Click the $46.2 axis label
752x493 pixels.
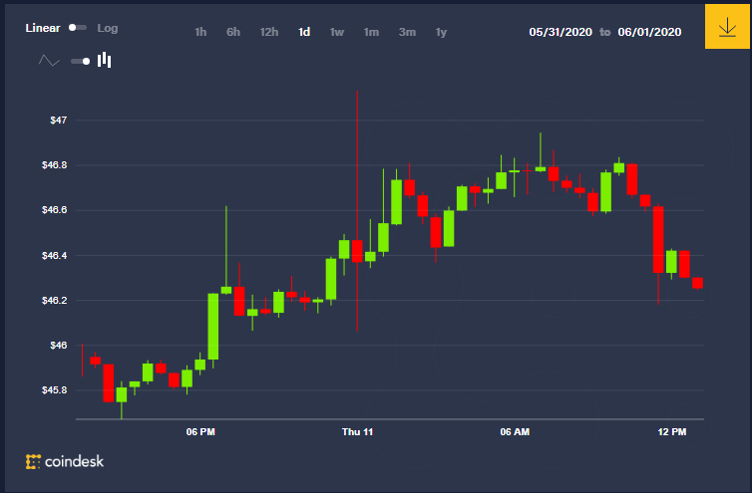coord(54,301)
